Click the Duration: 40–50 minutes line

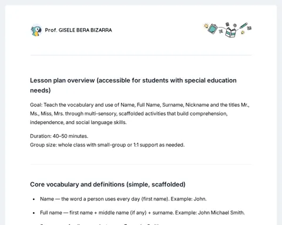59,136
